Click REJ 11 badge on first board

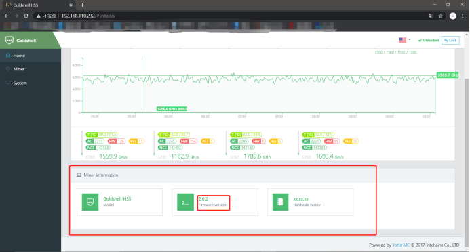(137, 141)
